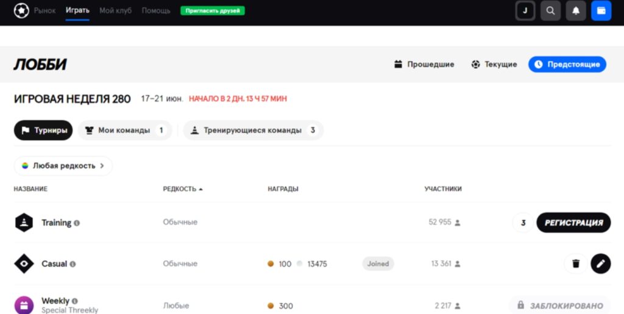The image size is (624, 314).
Task: Open notifications bell
Action: click(x=576, y=11)
